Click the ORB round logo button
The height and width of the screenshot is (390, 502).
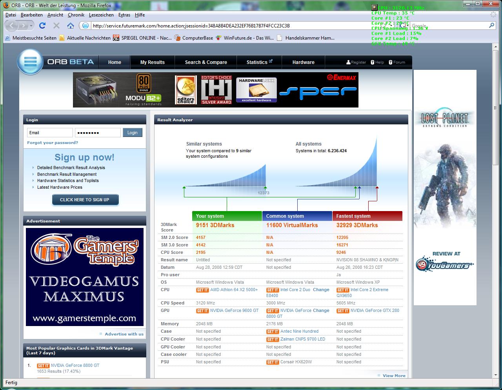pyautogui.click(x=30, y=62)
